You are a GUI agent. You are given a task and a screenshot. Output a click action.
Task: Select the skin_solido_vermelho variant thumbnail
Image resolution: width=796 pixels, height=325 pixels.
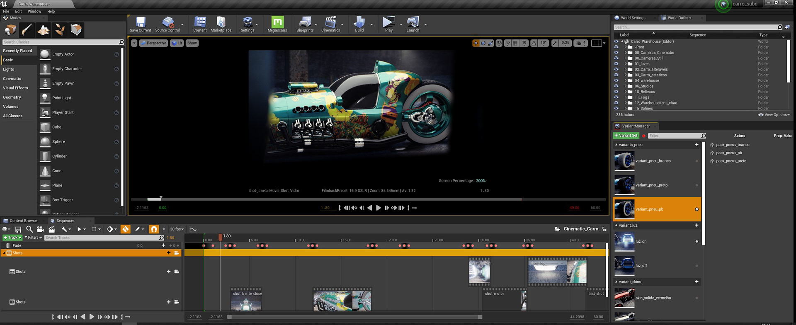coord(624,298)
